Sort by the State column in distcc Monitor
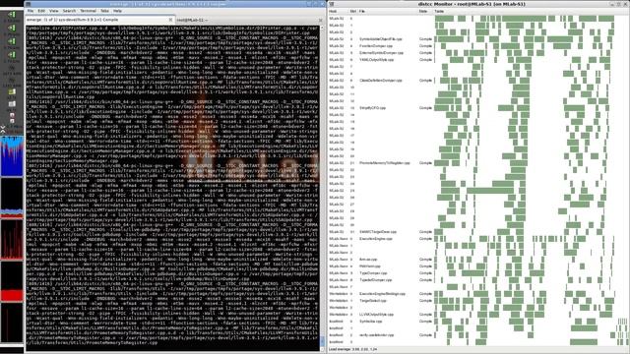 425,11
